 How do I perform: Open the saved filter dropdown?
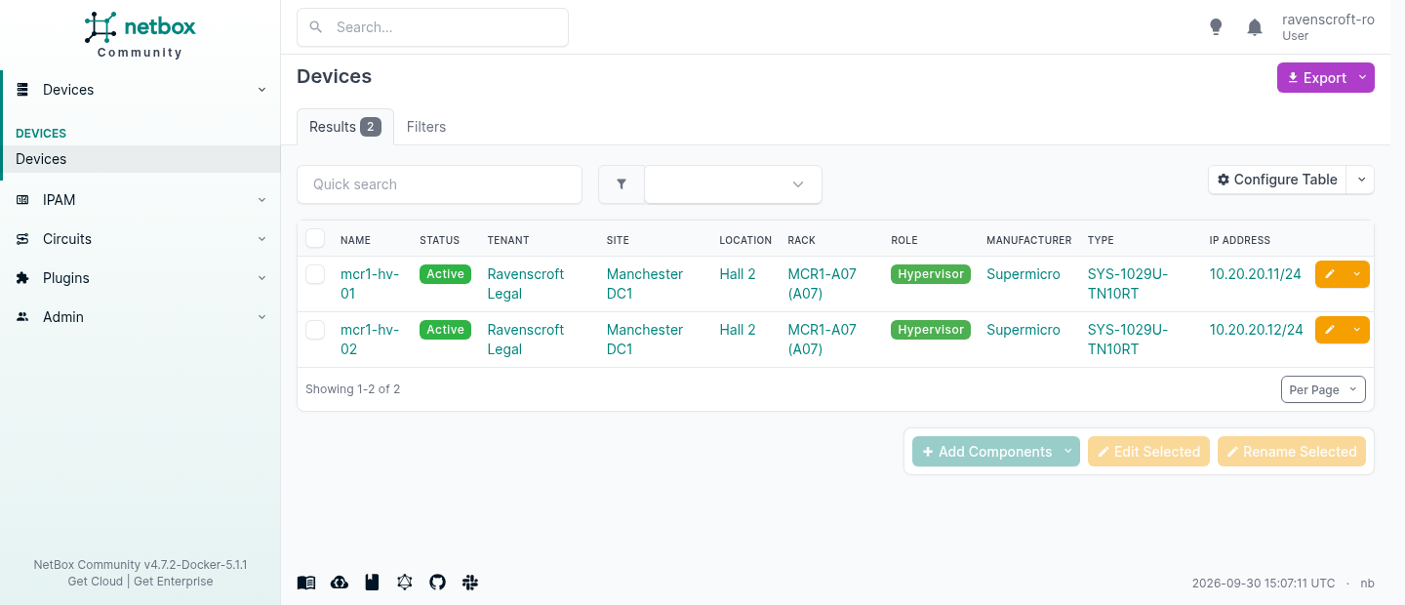tap(733, 184)
